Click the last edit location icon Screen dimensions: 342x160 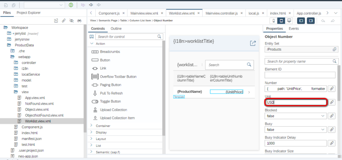point(83,5)
